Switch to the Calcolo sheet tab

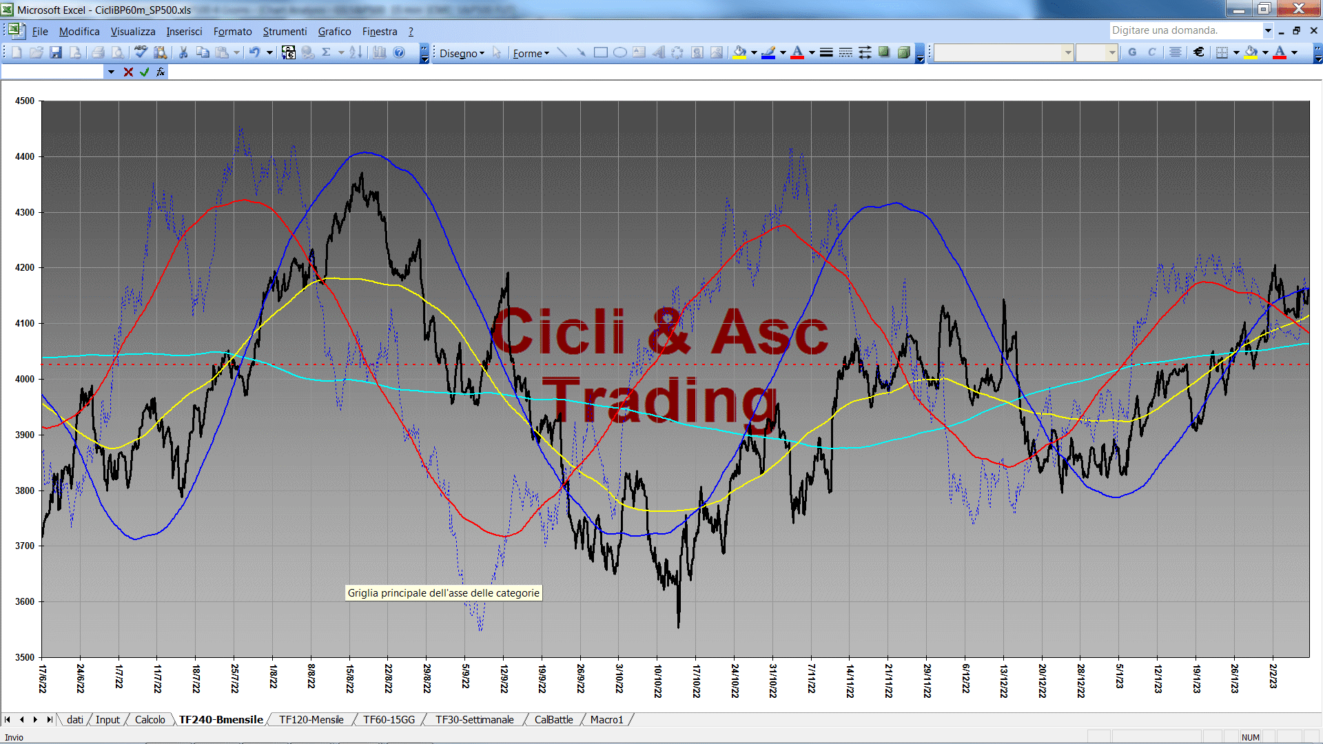coord(150,719)
